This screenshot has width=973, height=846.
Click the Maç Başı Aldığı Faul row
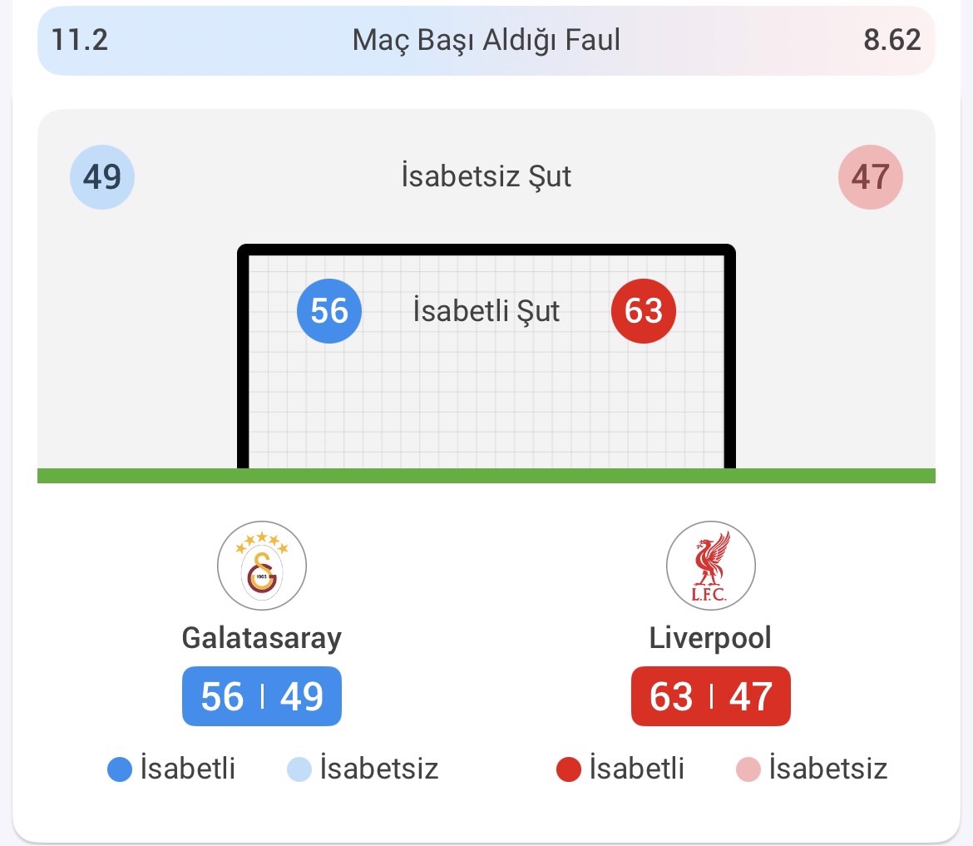tap(486, 40)
